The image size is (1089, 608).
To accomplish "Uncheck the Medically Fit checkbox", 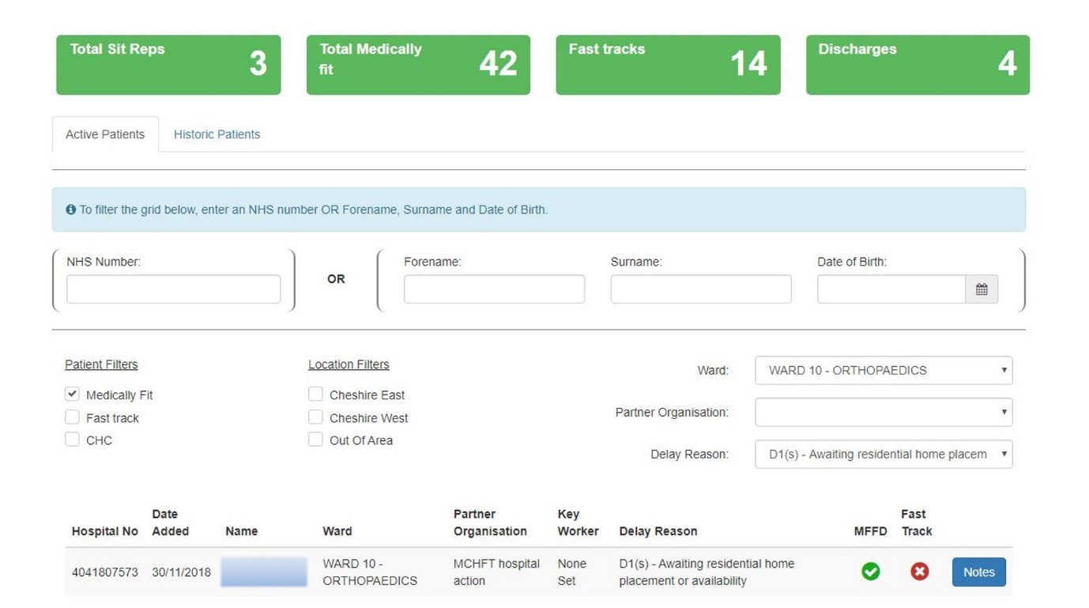I will [73, 394].
